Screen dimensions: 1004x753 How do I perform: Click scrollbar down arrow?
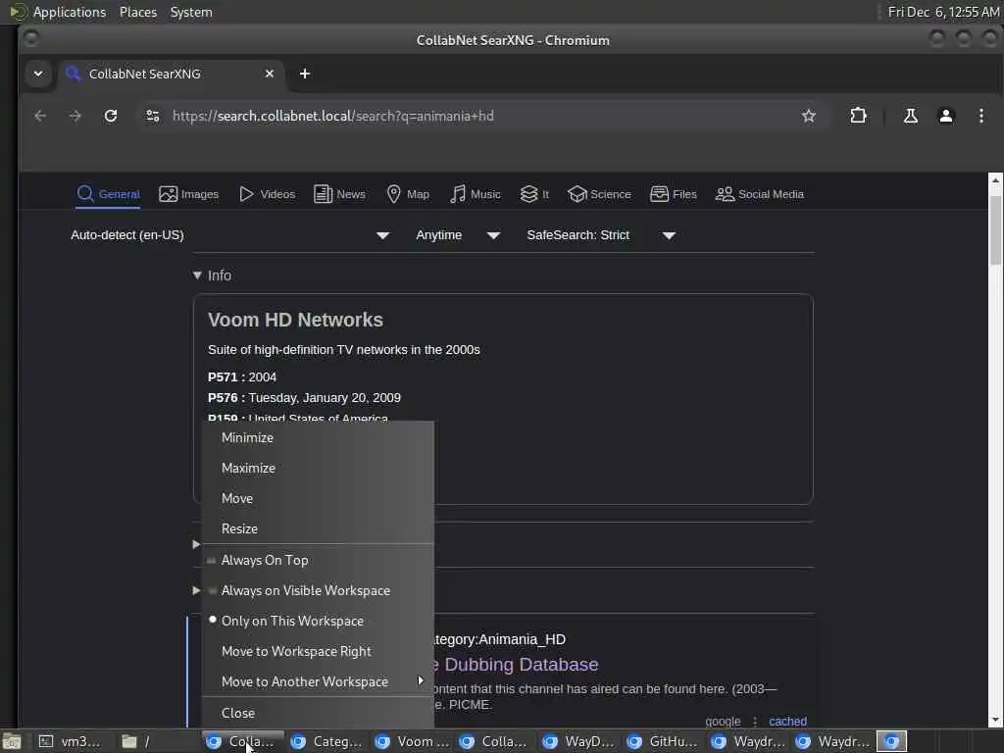tap(995, 721)
